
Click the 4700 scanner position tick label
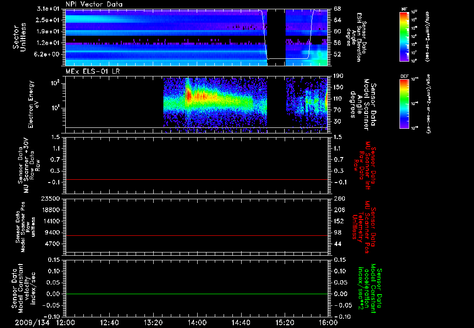pos(53,244)
